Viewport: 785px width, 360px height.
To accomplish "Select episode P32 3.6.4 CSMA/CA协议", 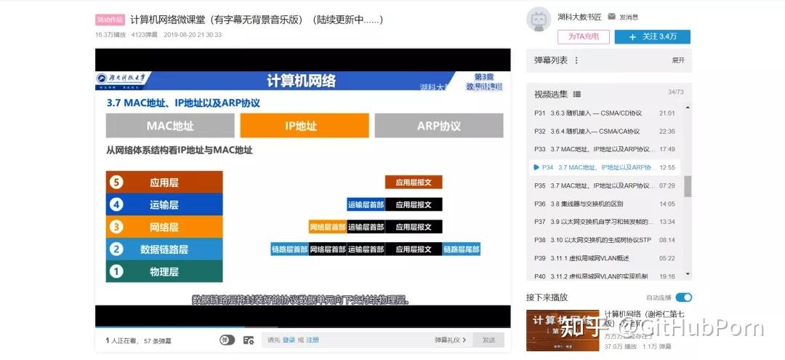I will [605, 131].
